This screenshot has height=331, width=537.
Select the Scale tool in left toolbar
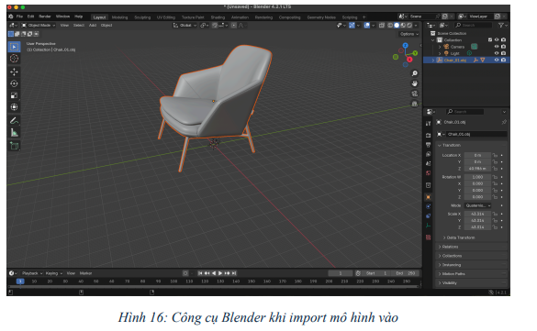(14, 95)
